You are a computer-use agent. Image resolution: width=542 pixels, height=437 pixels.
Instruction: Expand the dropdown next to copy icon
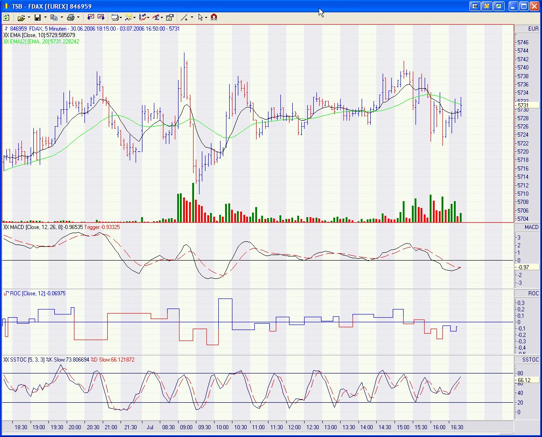(62, 17)
